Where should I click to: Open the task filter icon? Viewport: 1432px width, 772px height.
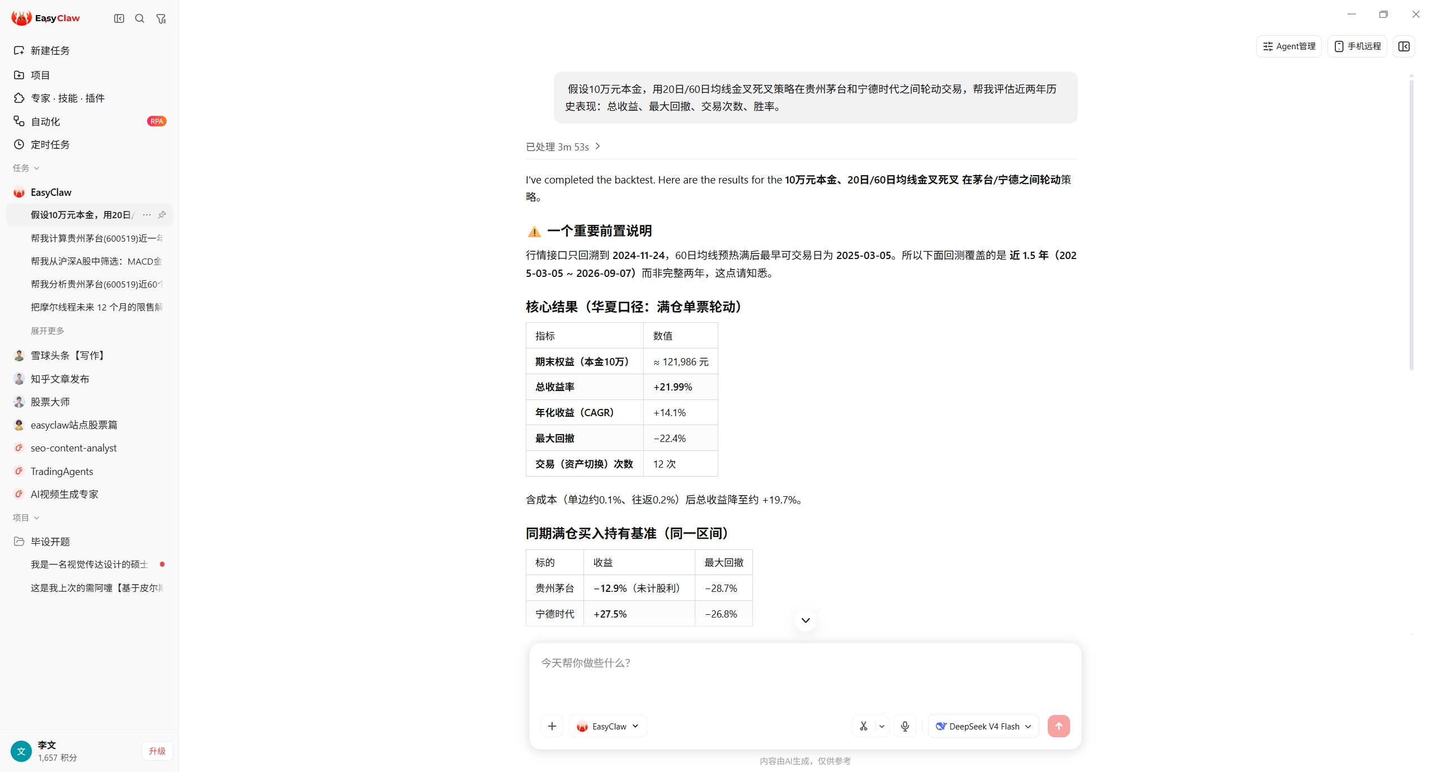161,18
